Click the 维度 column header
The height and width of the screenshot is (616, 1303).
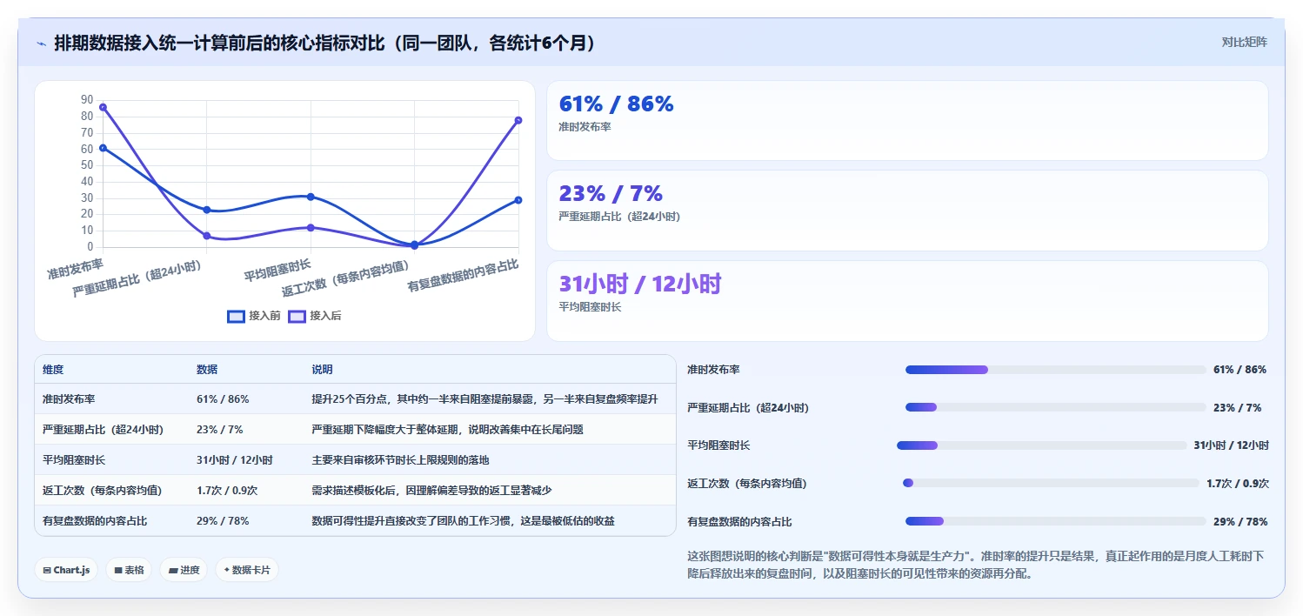pos(53,370)
